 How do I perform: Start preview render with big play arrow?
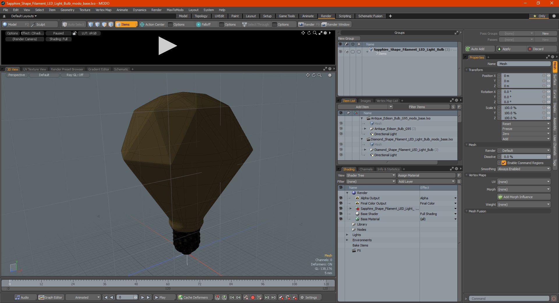click(x=167, y=46)
